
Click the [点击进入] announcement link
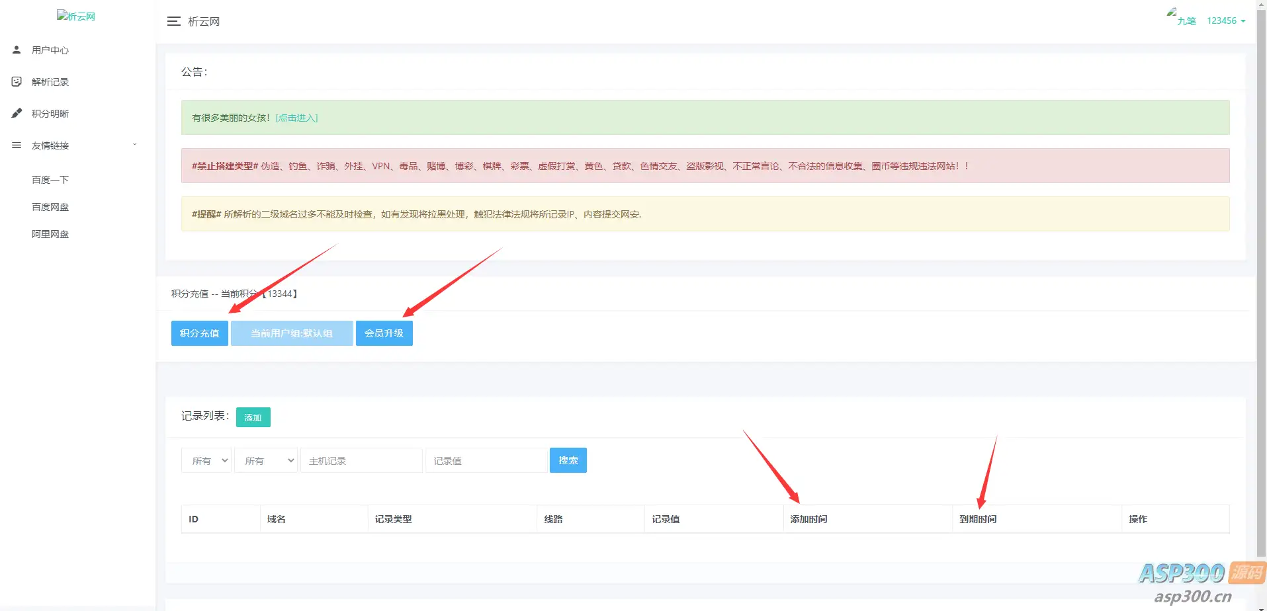[x=296, y=118]
